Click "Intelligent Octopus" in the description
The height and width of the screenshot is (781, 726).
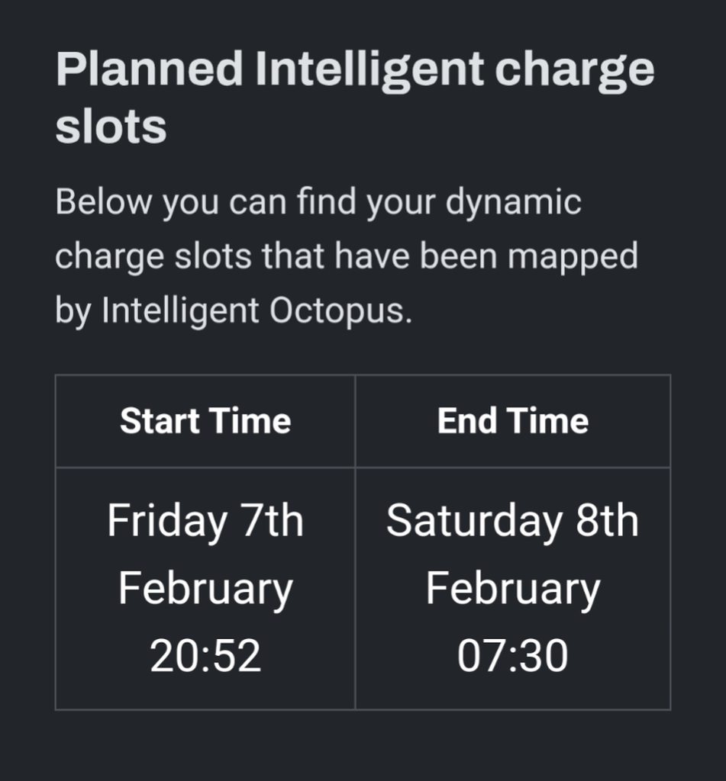pos(257,311)
